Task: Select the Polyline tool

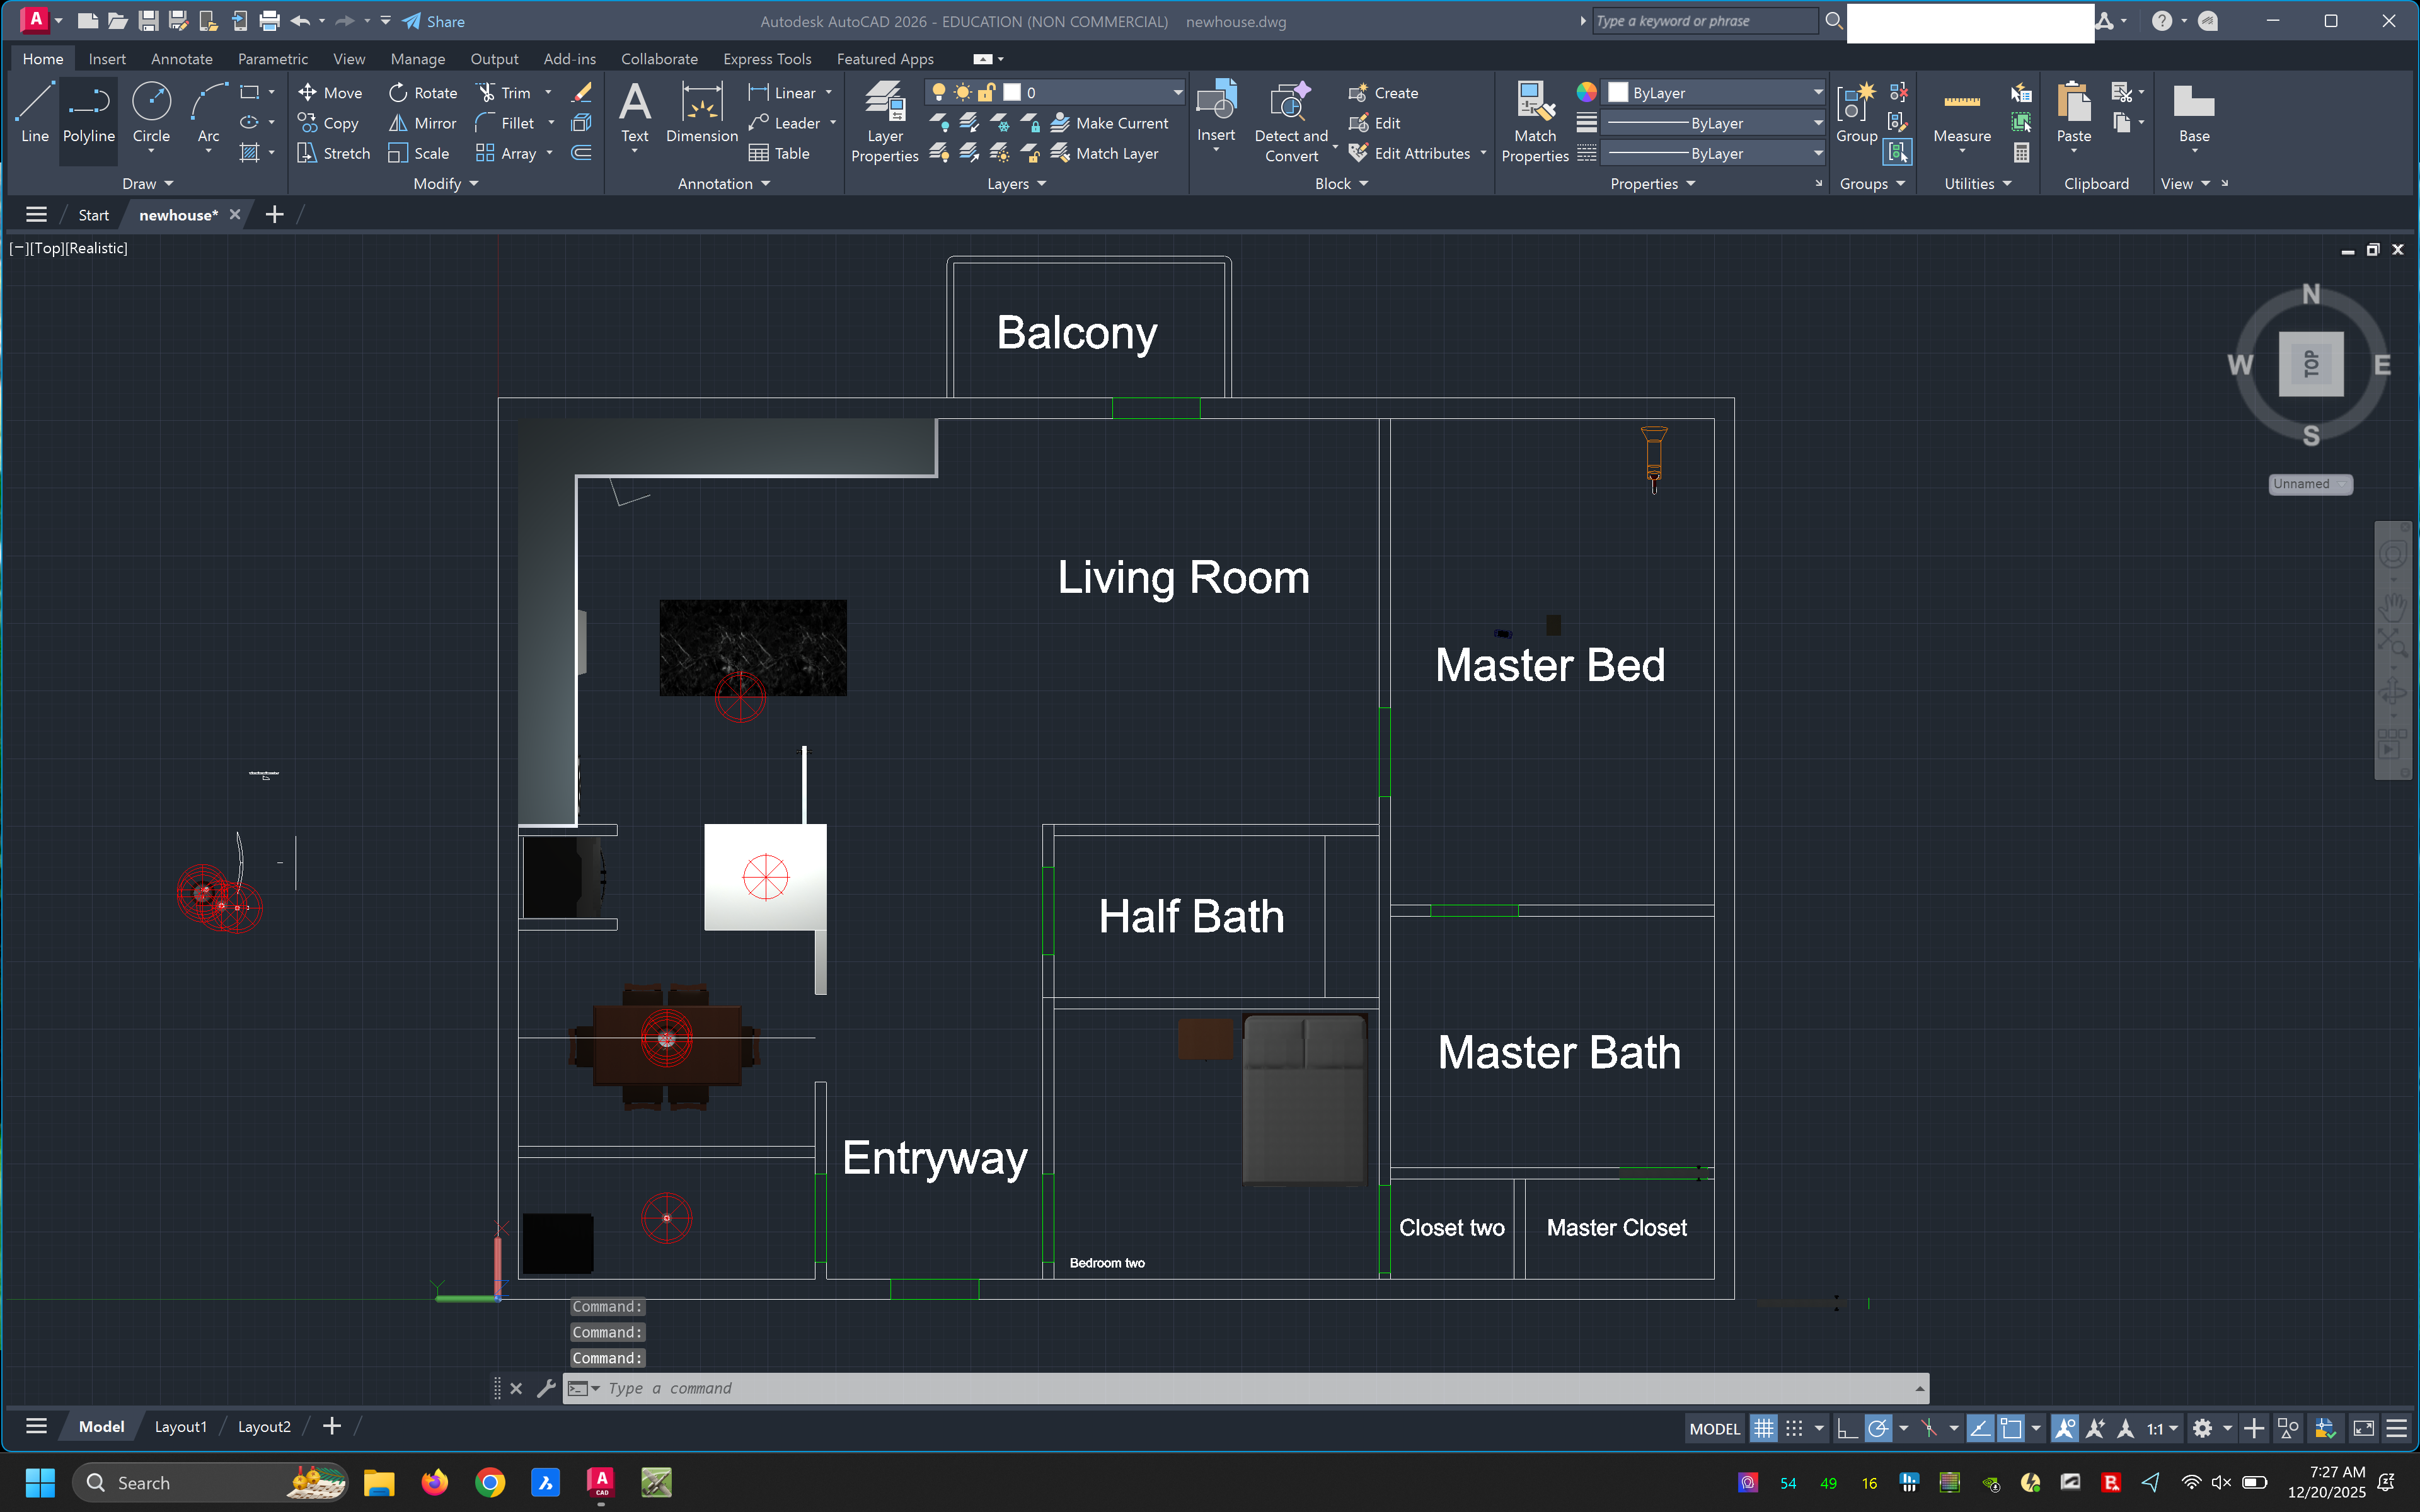Action: point(88,113)
